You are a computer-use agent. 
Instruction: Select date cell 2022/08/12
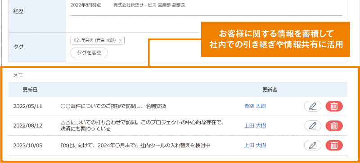(x=28, y=126)
